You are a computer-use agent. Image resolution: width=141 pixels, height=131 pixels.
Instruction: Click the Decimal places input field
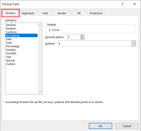point(74,37)
